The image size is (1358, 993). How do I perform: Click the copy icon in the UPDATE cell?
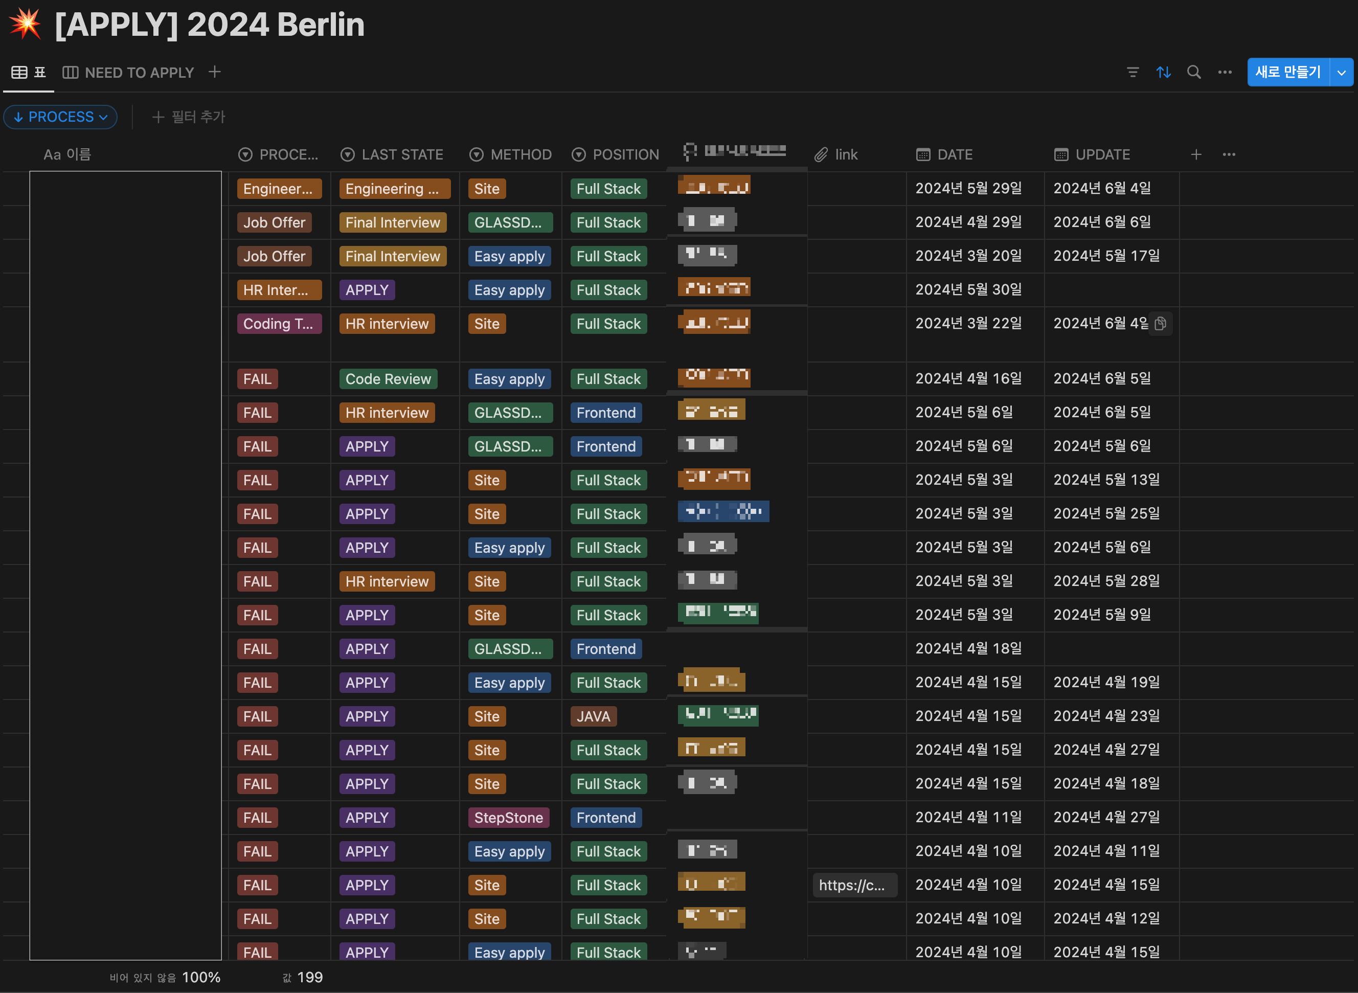pyautogui.click(x=1160, y=323)
